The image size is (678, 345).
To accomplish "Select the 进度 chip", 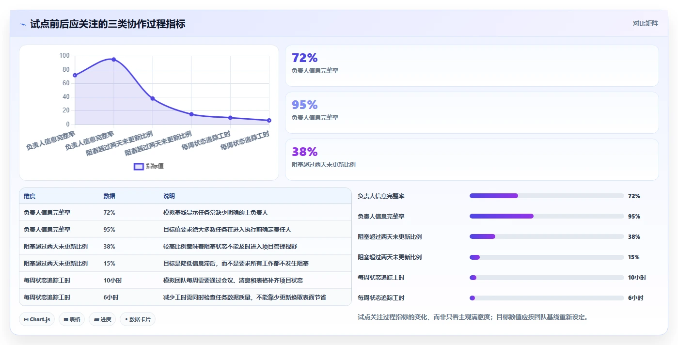I will coord(102,319).
